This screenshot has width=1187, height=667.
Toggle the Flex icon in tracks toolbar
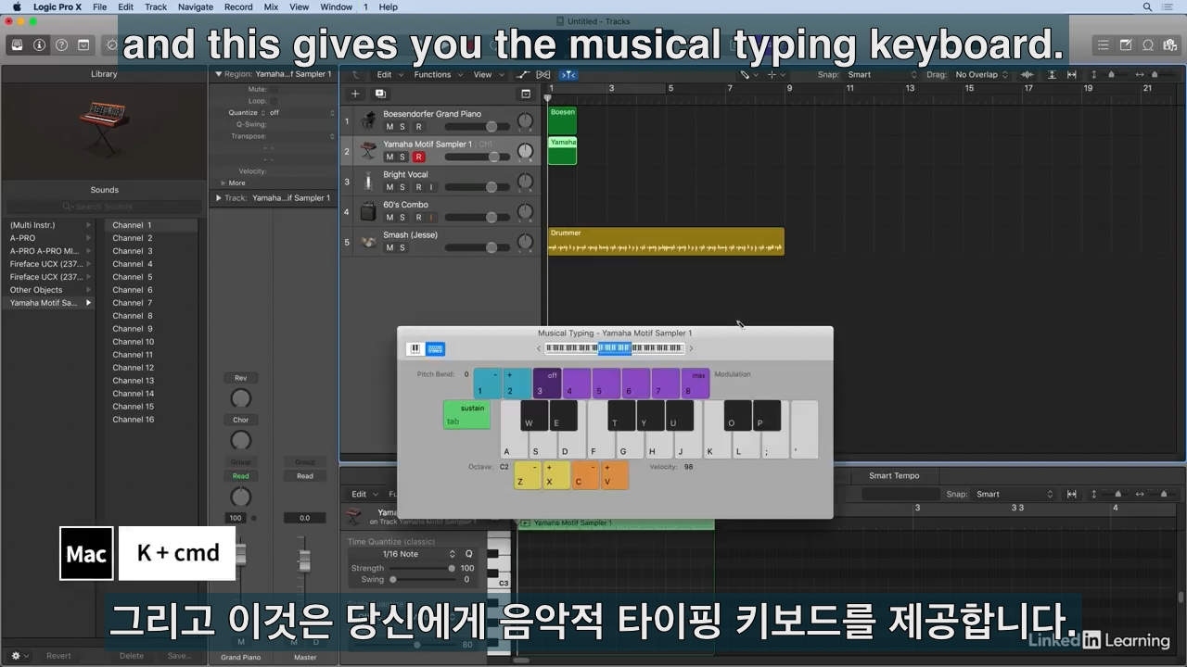tap(543, 74)
